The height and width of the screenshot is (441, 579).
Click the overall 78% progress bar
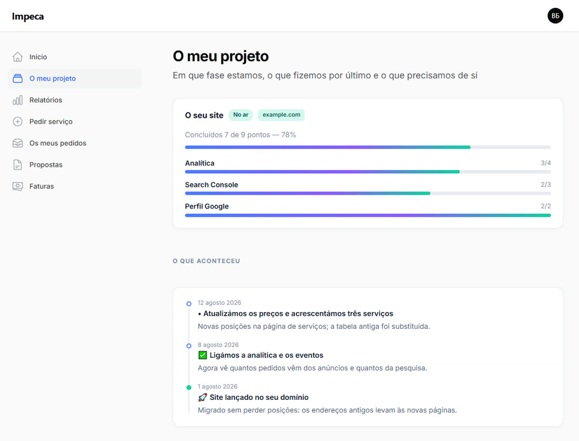[x=368, y=147]
